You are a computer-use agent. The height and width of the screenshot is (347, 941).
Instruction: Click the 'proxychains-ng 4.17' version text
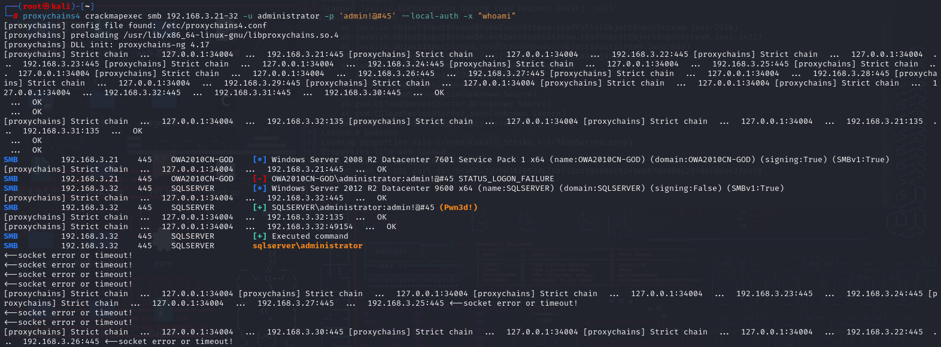[163, 45]
